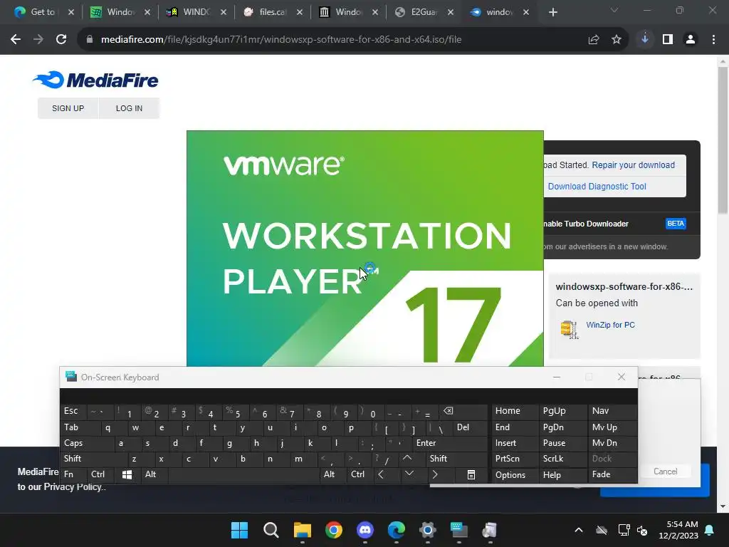Click SIGN UP button

[68, 108]
